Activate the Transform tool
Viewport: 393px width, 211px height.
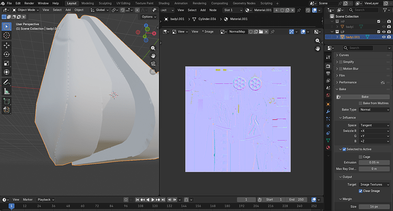(6, 72)
